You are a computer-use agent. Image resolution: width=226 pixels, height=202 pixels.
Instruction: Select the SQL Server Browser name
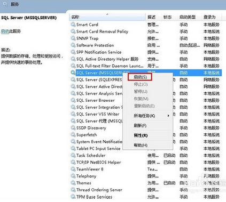tap(96, 100)
